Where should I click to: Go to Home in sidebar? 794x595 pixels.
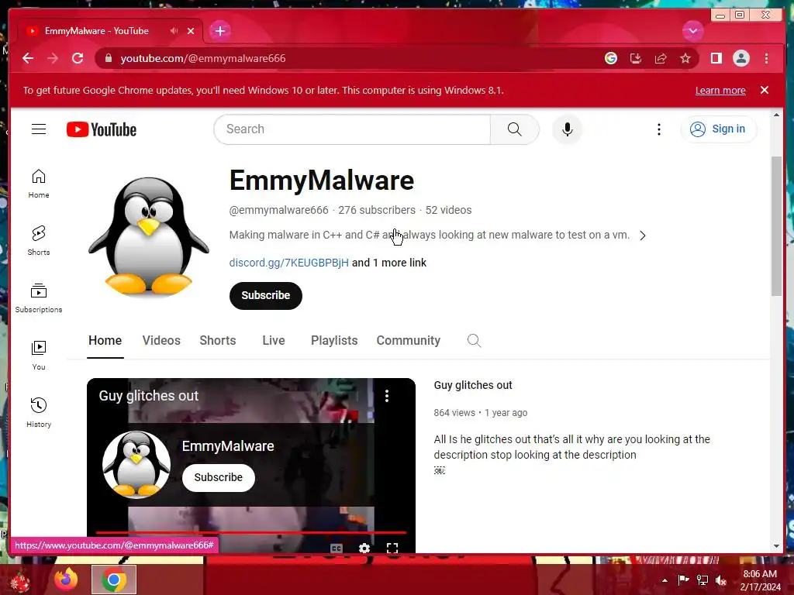[x=39, y=184]
